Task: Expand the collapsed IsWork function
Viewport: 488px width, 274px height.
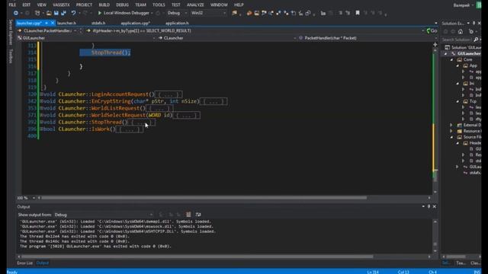Action: [x=42, y=129]
